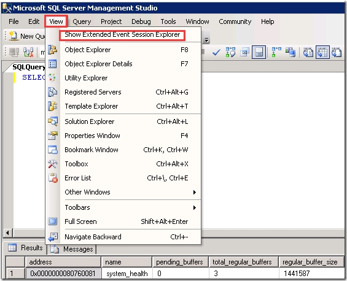347x281 pixels.
Task: Open the Project menu
Action: coord(111,21)
